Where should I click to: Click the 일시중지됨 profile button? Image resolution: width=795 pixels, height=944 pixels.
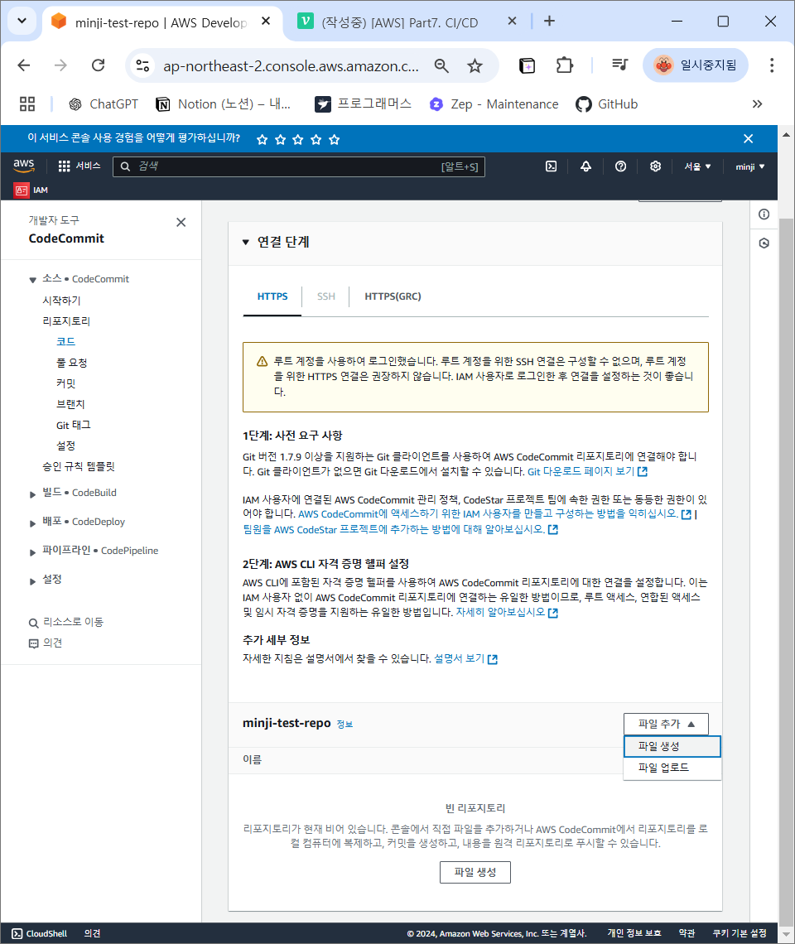tap(696, 65)
